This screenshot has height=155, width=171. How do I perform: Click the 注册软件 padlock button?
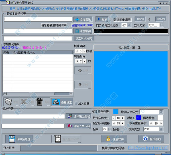pyautogui.click(x=114, y=139)
